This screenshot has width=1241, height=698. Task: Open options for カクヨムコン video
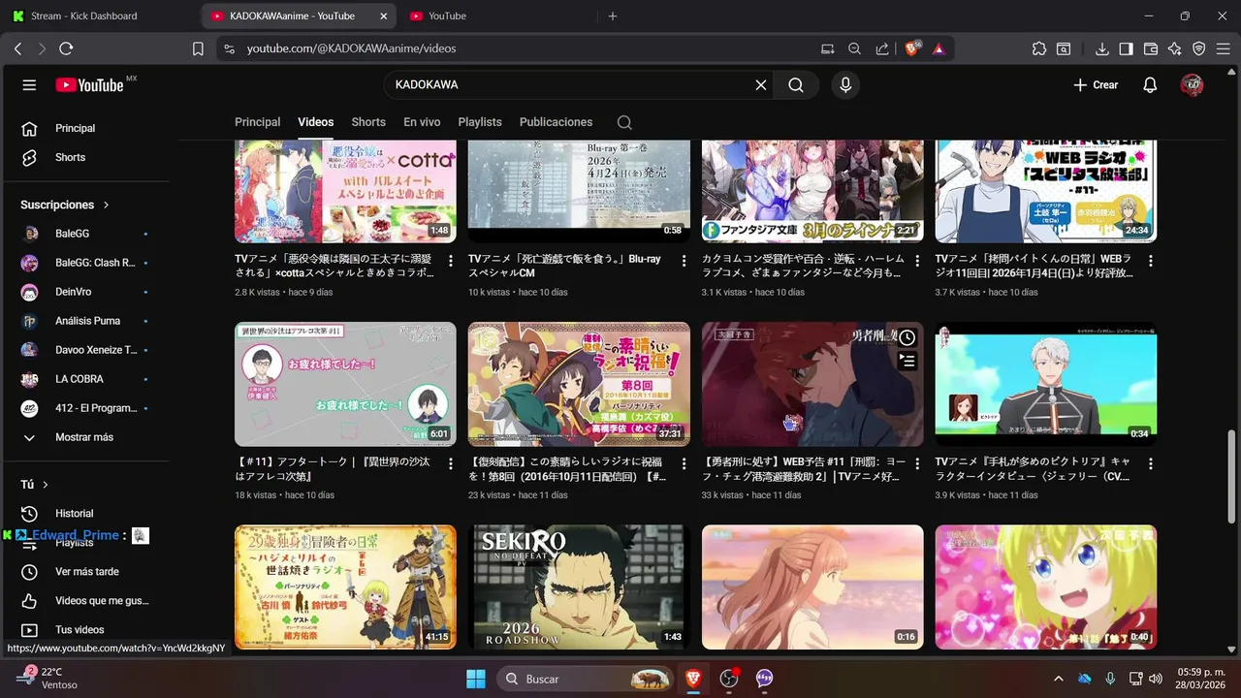click(x=917, y=261)
